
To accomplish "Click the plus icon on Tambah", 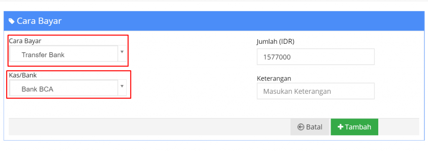I will tap(340, 127).
